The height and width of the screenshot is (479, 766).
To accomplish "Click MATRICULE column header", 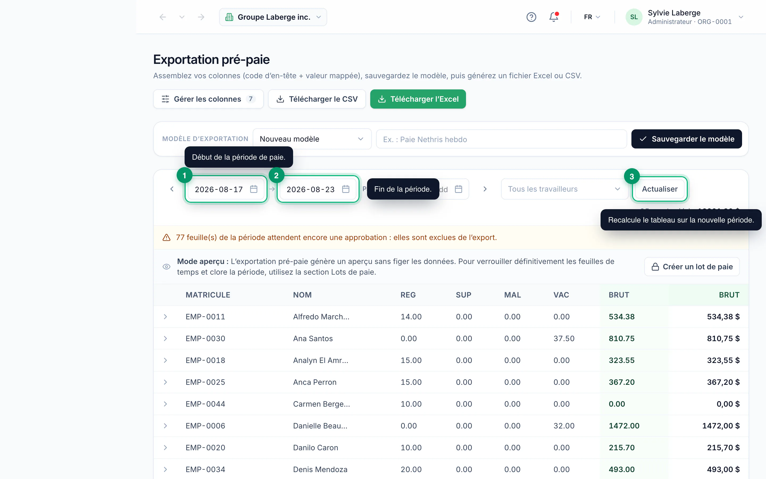I will click(x=208, y=295).
